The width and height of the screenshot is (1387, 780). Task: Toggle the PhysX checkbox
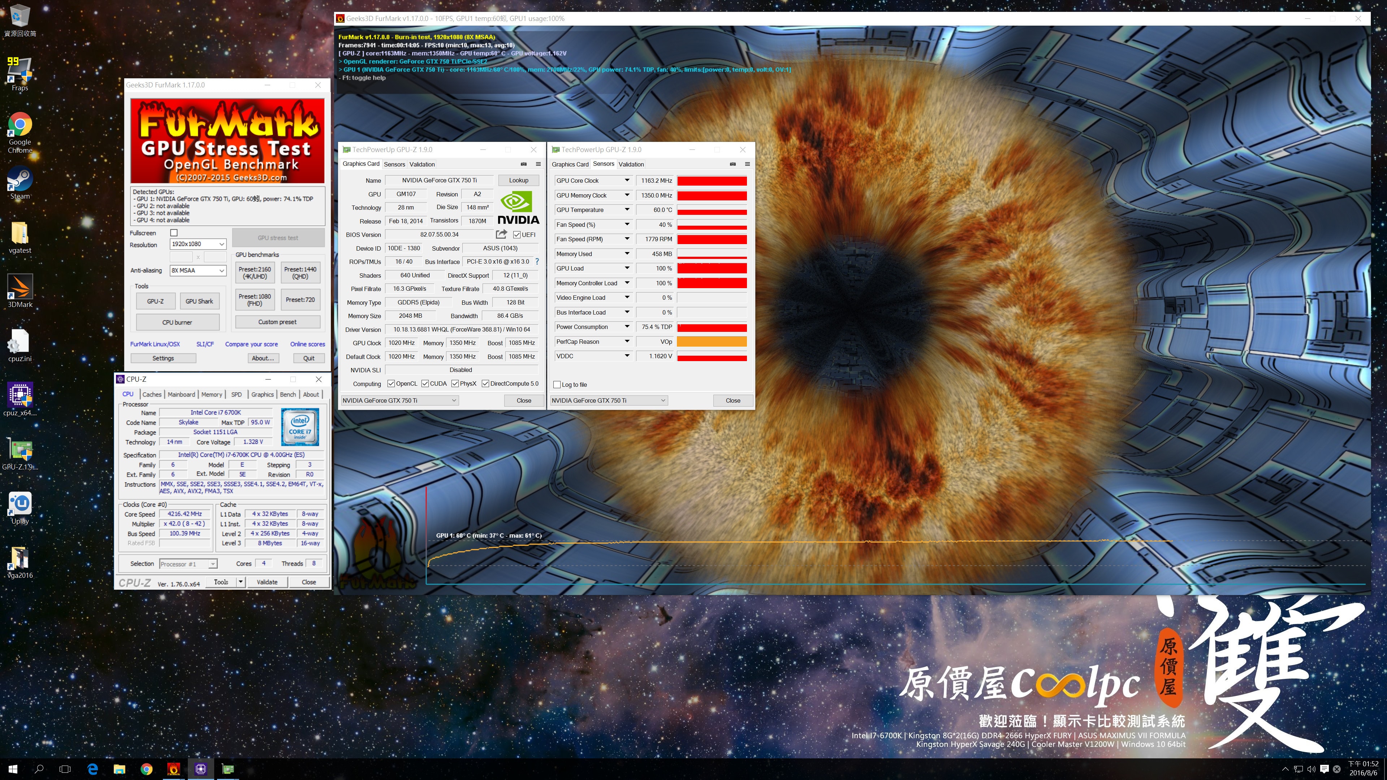coord(455,384)
